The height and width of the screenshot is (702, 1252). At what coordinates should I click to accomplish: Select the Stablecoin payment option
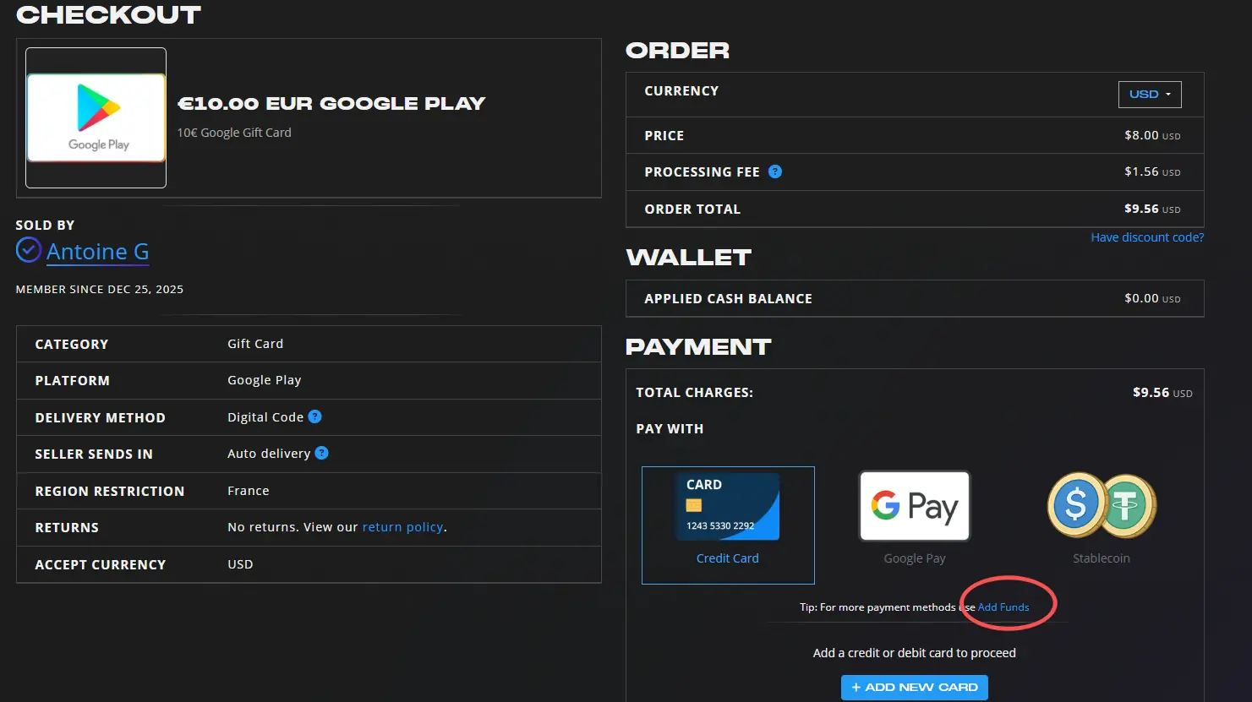1102,518
